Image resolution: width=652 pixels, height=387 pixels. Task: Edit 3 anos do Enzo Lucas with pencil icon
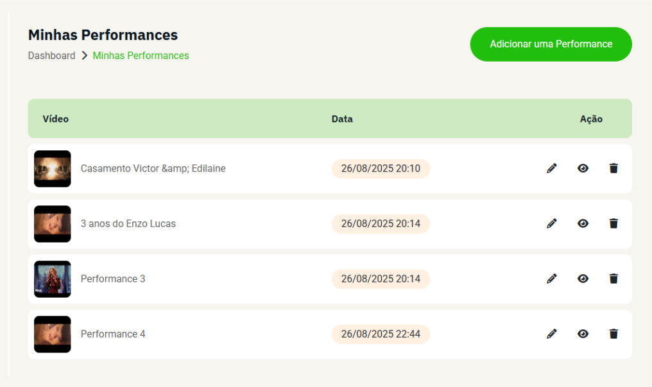[552, 223]
